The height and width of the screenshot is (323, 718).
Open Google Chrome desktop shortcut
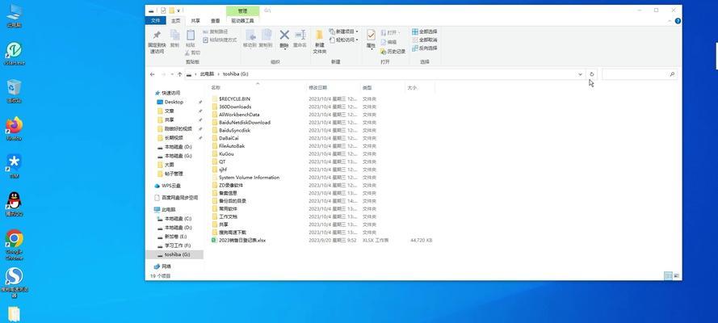15,245
